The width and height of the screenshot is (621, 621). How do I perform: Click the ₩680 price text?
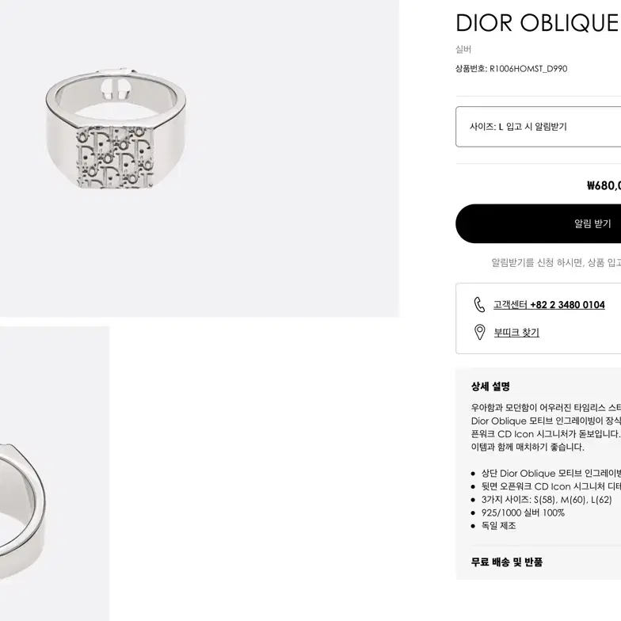coord(604,185)
